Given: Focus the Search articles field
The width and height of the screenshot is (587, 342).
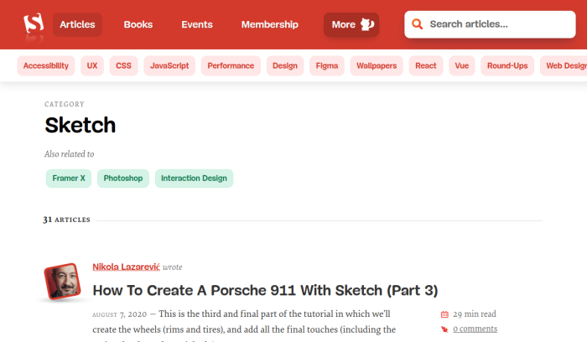Looking at the screenshot, I should click(490, 24).
